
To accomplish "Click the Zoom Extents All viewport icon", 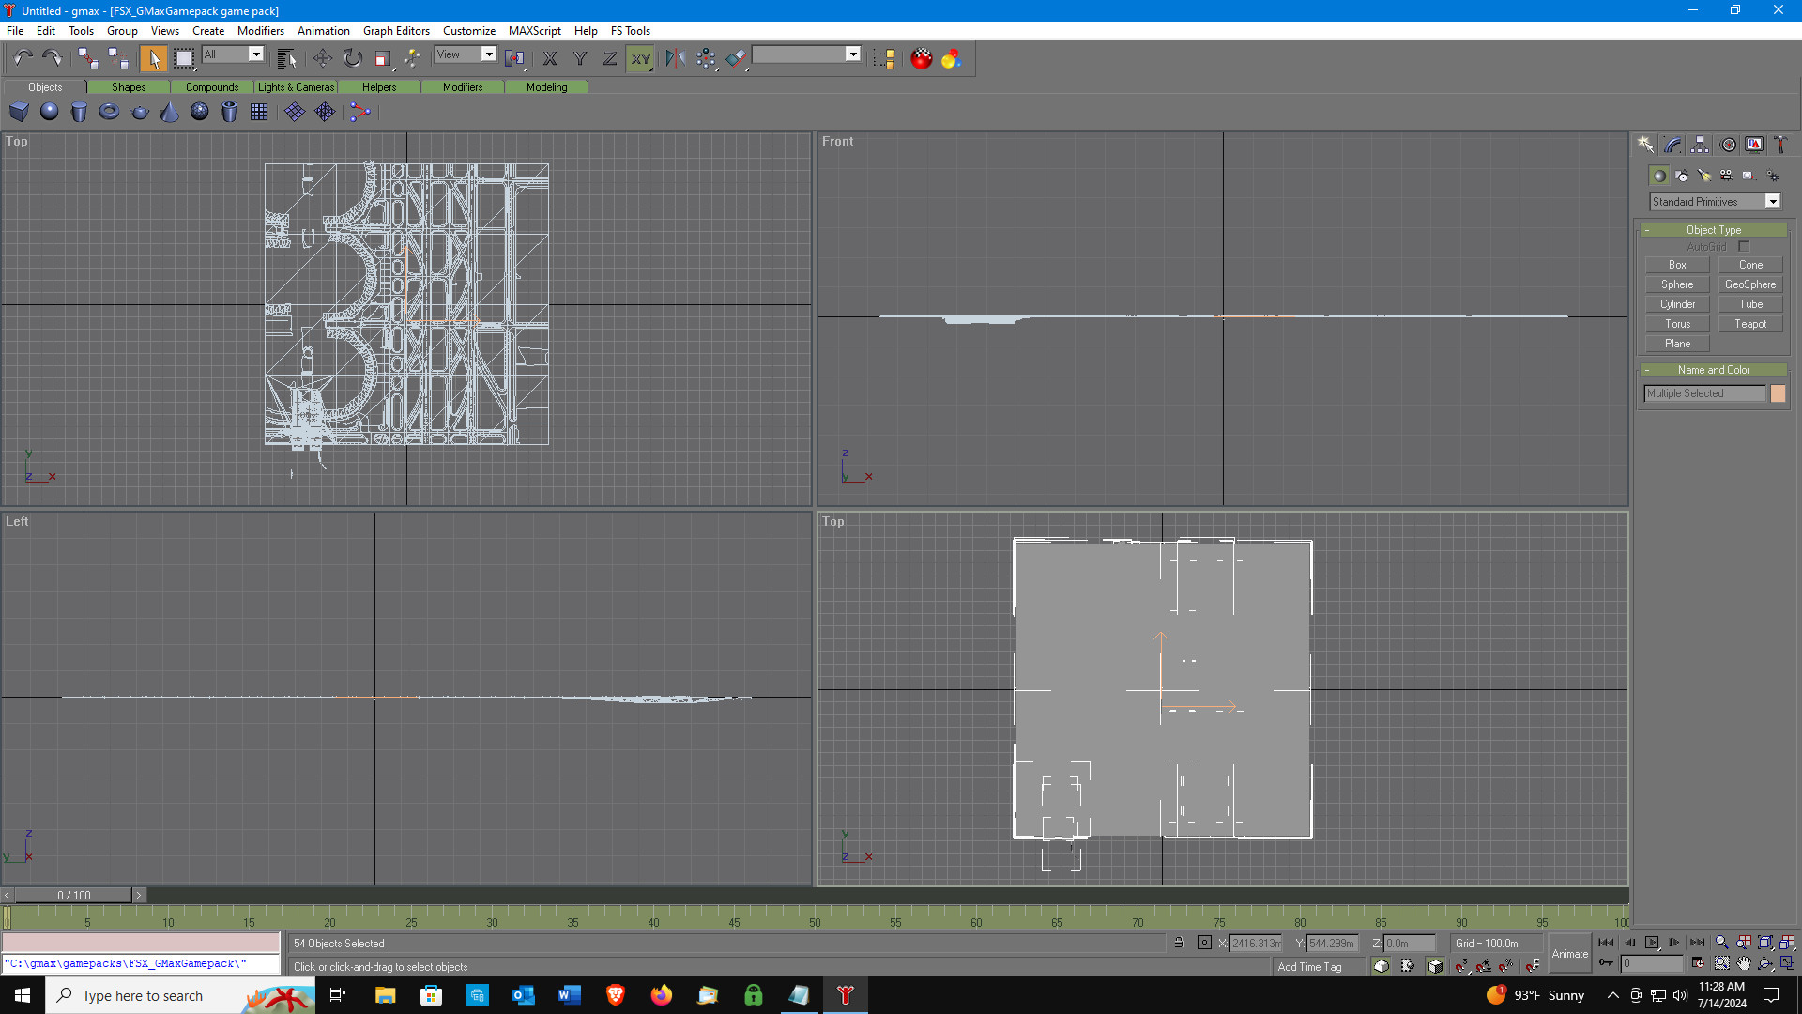I will pos(1787,942).
